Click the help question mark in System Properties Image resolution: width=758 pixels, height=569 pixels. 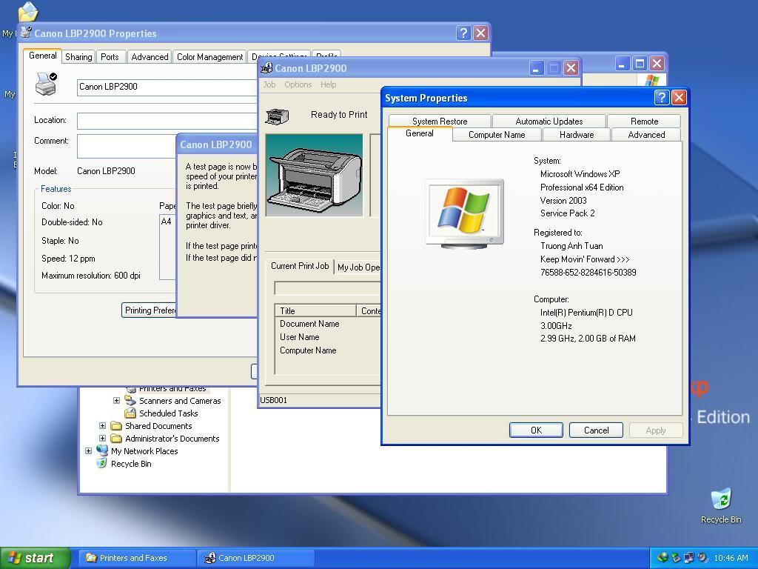click(x=661, y=98)
